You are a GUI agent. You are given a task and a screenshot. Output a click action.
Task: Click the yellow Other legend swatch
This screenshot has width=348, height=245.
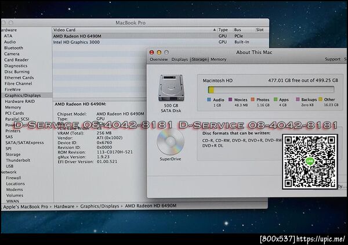coord(320,99)
